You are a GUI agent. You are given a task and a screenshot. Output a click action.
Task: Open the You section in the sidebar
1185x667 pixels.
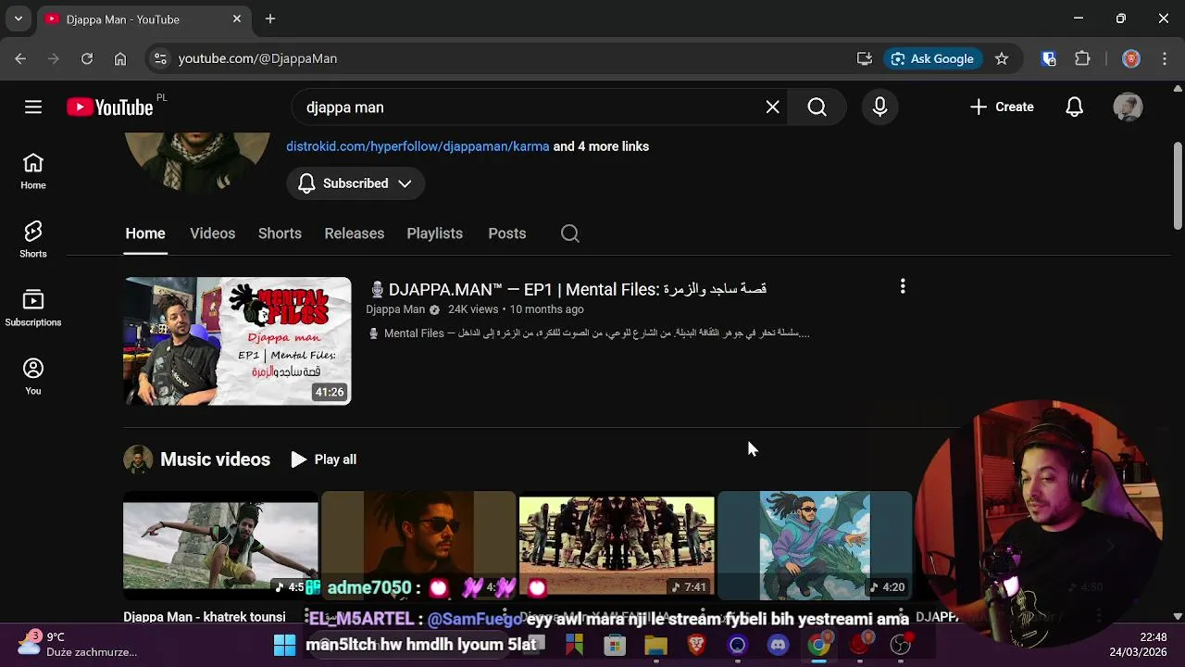tap(33, 377)
